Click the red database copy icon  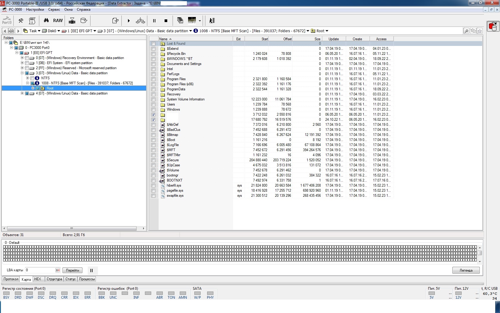(x=493, y=26)
